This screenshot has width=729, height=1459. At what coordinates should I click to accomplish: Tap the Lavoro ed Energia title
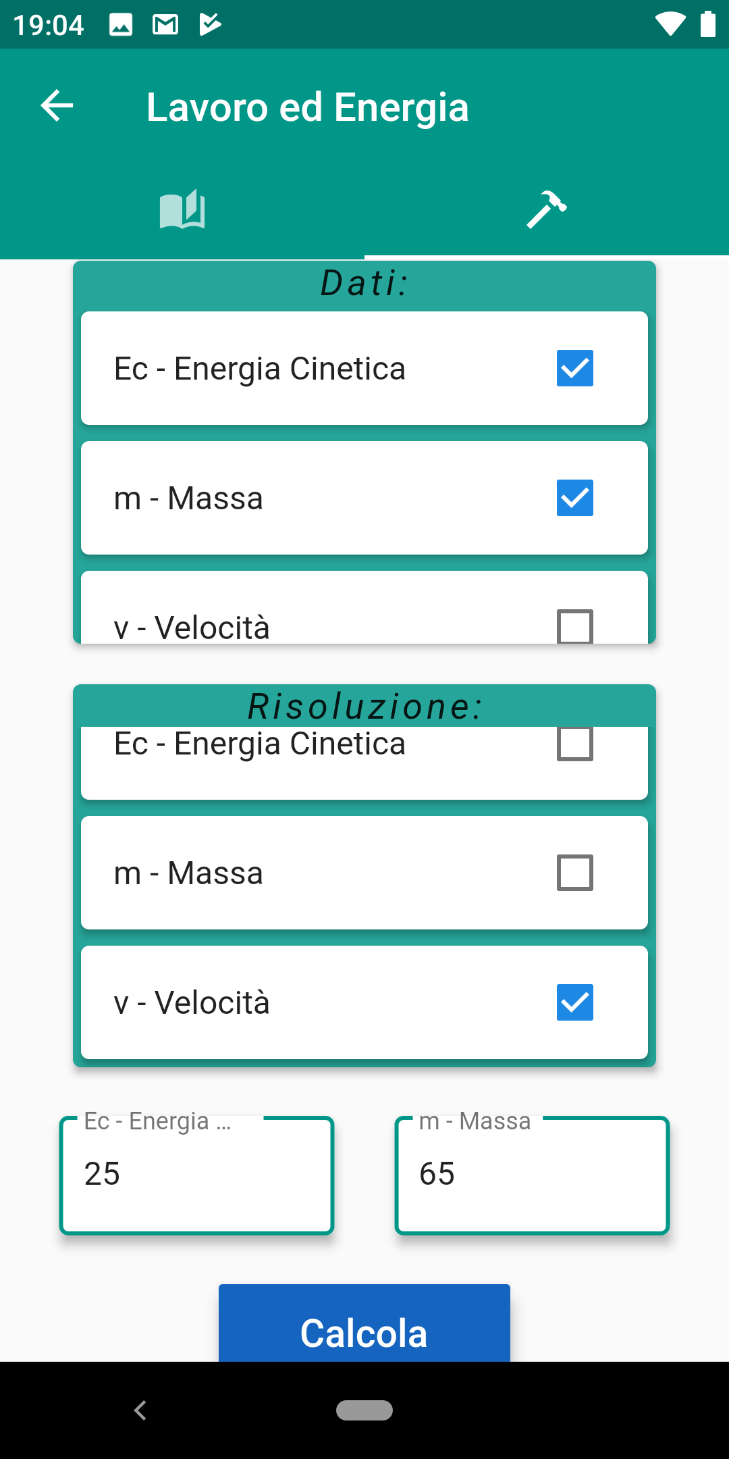click(308, 107)
